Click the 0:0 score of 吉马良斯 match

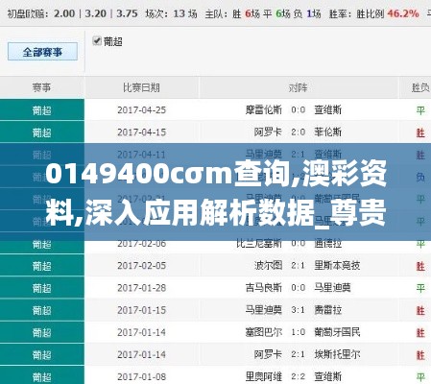pyautogui.click(x=298, y=288)
